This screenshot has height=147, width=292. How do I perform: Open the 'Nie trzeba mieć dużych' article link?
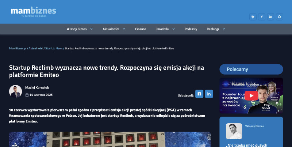point(247,145)
